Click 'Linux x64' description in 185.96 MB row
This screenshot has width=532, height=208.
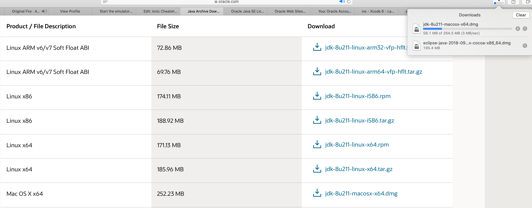(19, 169)
